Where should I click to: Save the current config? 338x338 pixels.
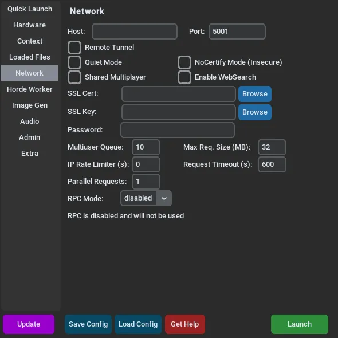pos(88,324)
